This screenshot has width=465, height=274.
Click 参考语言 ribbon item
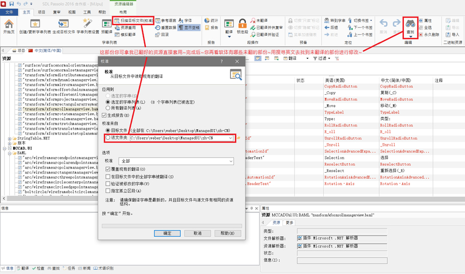tap(166, 20)
